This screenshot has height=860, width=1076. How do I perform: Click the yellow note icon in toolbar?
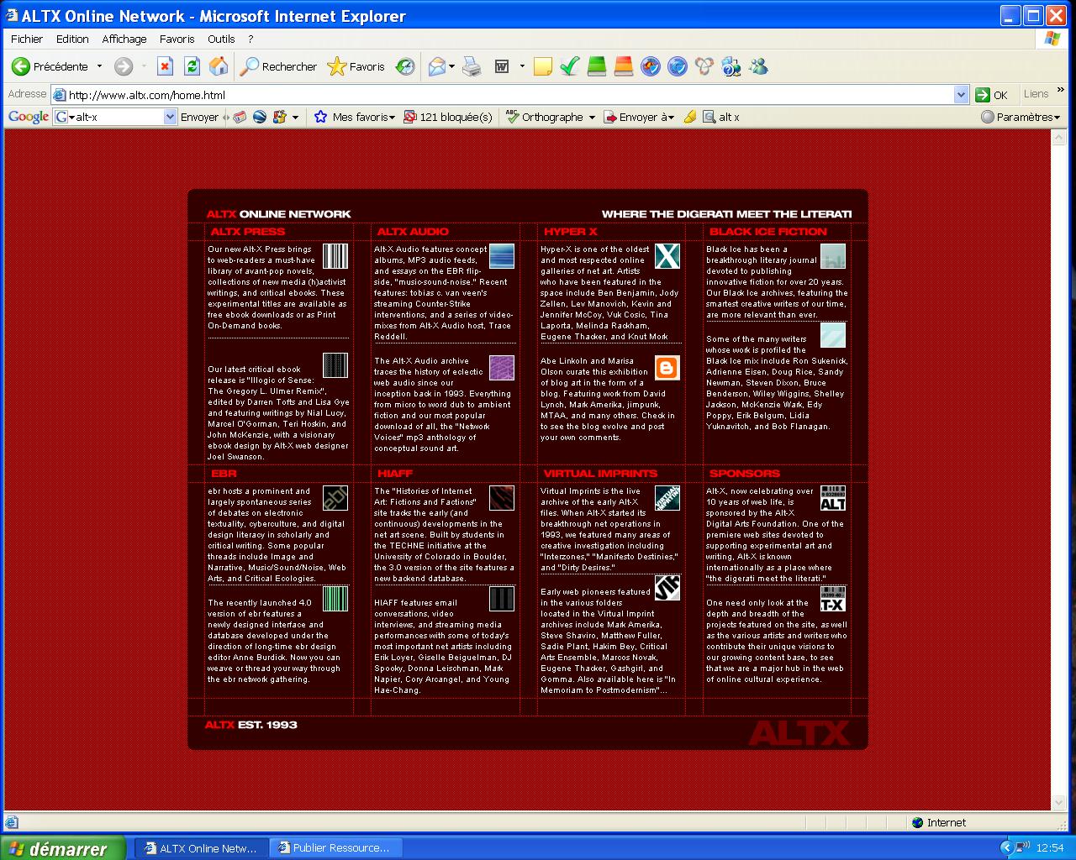[542, 66]
